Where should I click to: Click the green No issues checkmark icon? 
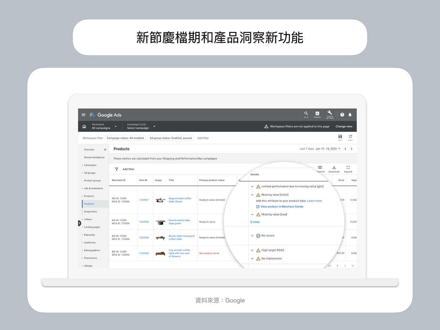tap(258, 236)
